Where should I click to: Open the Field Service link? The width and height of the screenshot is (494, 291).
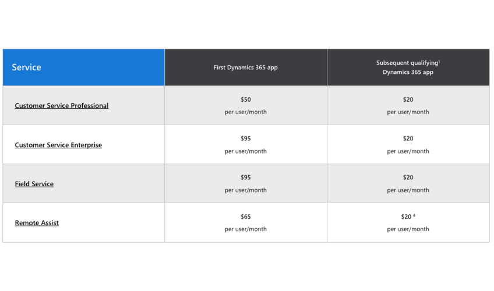point(34,184)
